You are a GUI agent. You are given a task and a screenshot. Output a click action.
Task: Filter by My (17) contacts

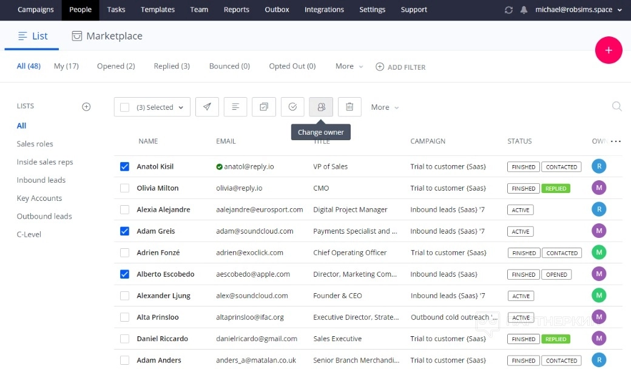click(66, 66)
